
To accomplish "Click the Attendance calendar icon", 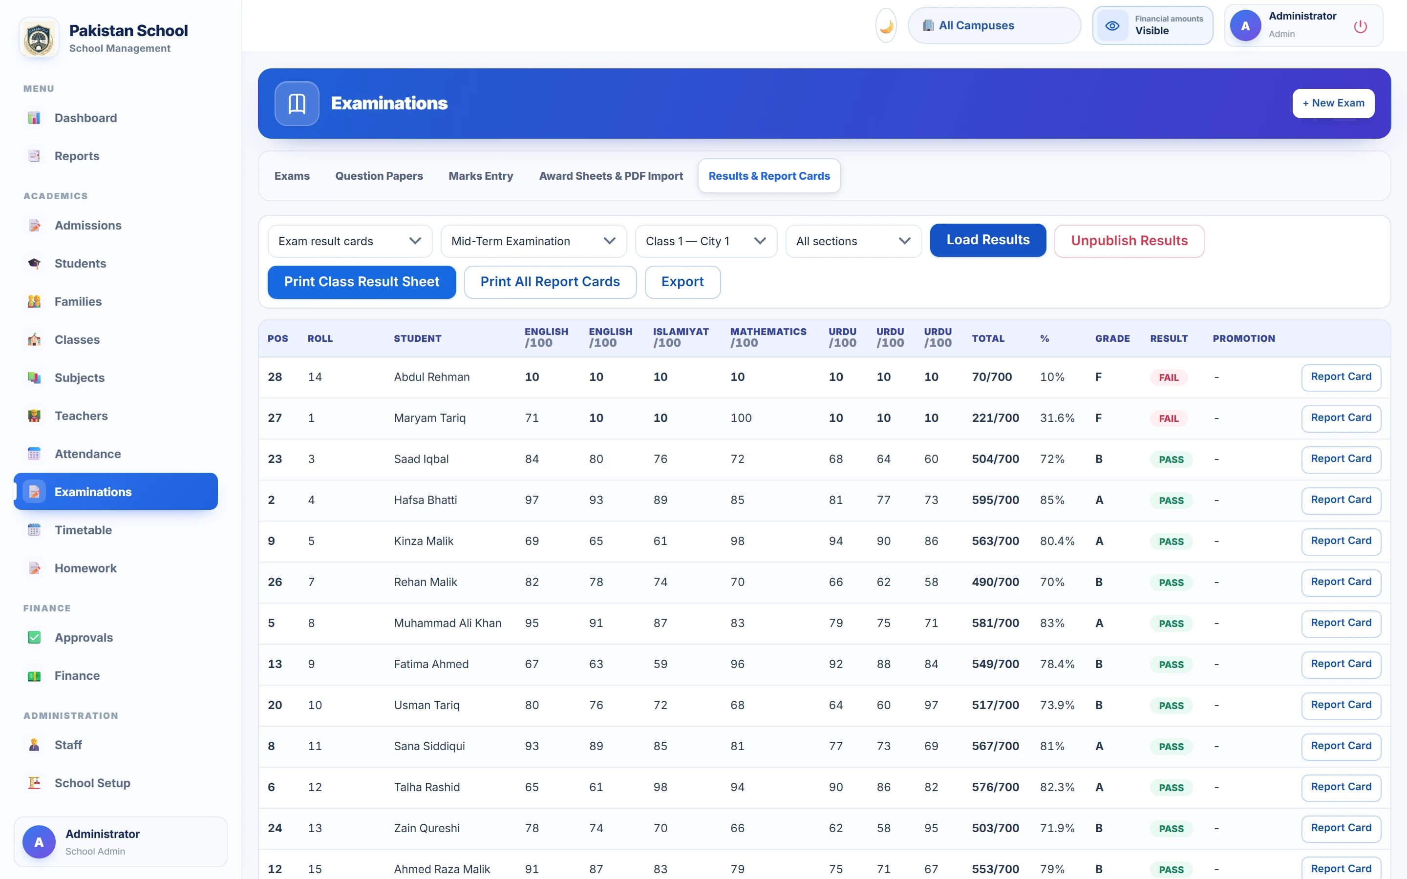I will coord(34,454).
